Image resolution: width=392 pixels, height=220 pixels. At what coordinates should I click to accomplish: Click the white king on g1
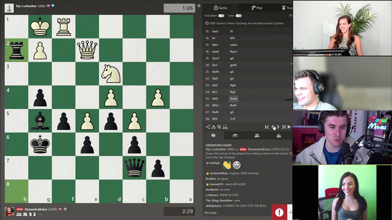[x=40, y=26]
